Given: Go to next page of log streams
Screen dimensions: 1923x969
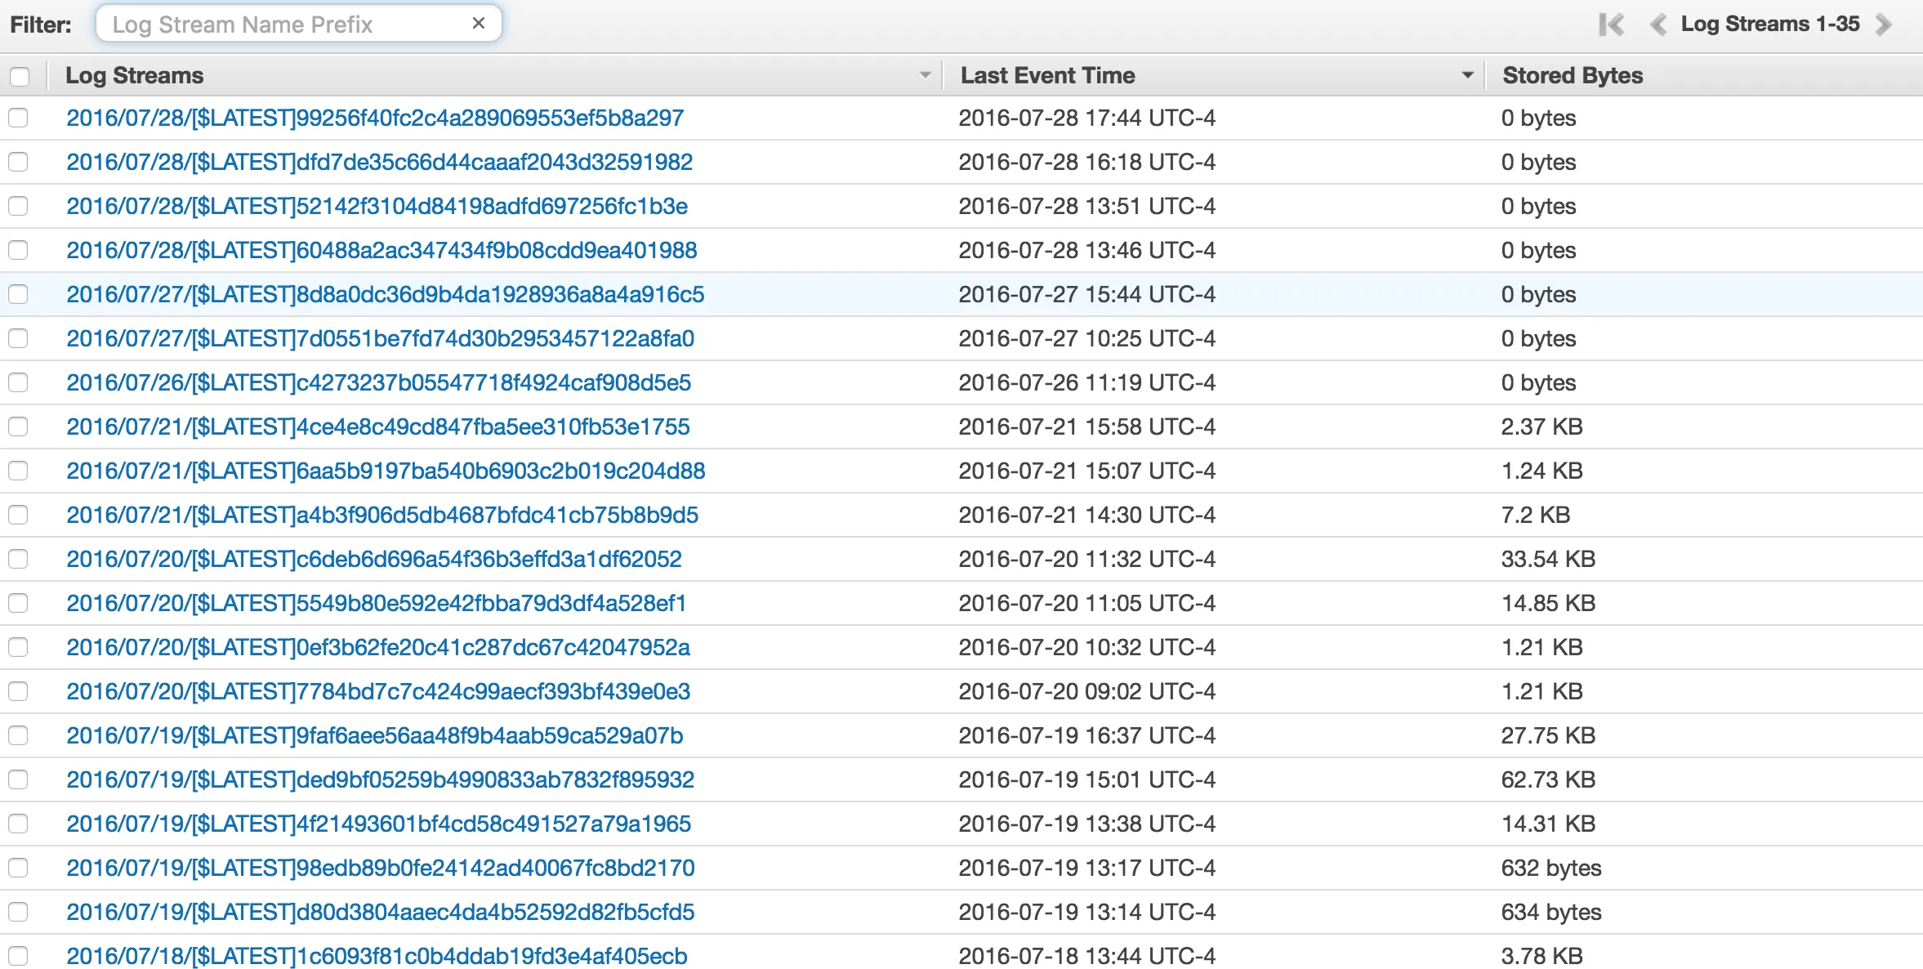Looking at the screenshot, I should pyautogui.click(x=1885, y=25).
